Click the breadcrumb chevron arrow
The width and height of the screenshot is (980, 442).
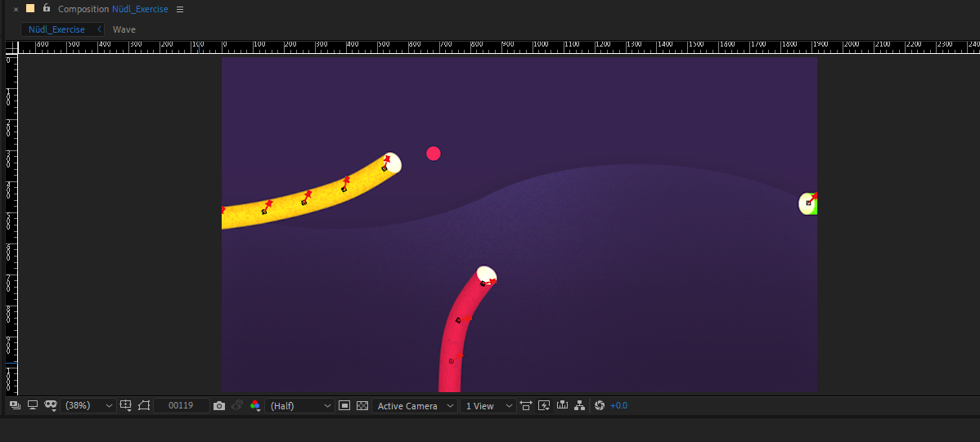click(99, 29)
